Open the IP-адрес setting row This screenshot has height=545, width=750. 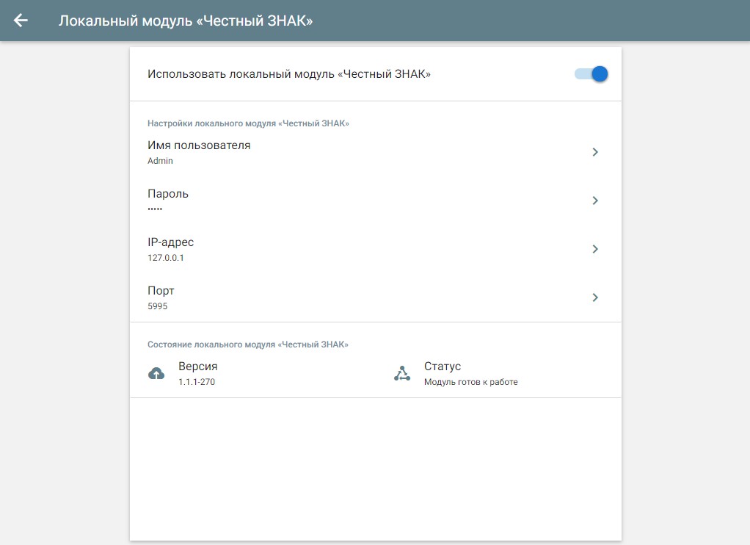point(376,249)
